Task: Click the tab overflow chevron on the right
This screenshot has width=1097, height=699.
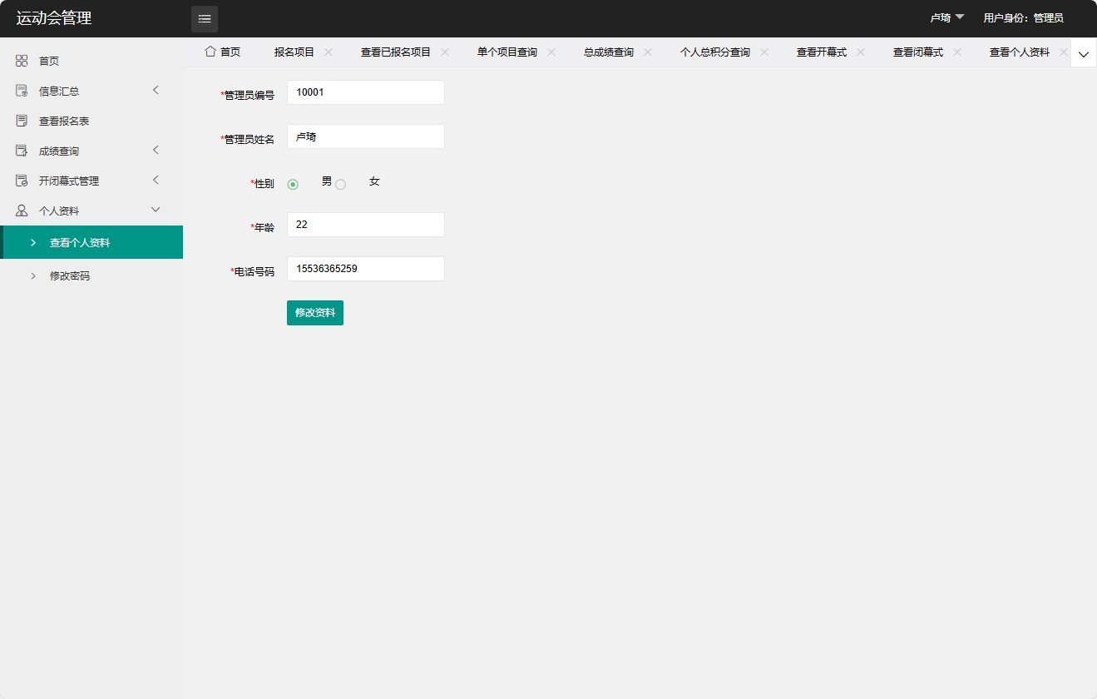Action: 1083,52
